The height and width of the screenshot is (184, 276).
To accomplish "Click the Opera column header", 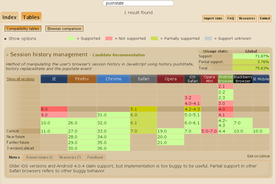I will 171,79.
